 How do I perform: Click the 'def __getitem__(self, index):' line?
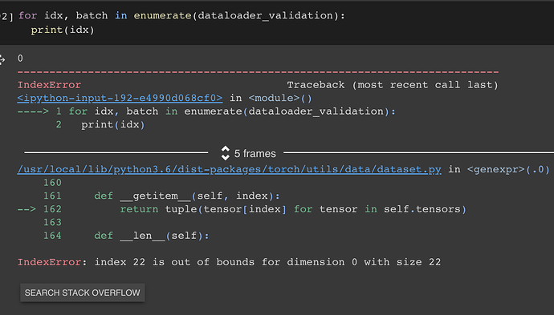tap(187, 196)
